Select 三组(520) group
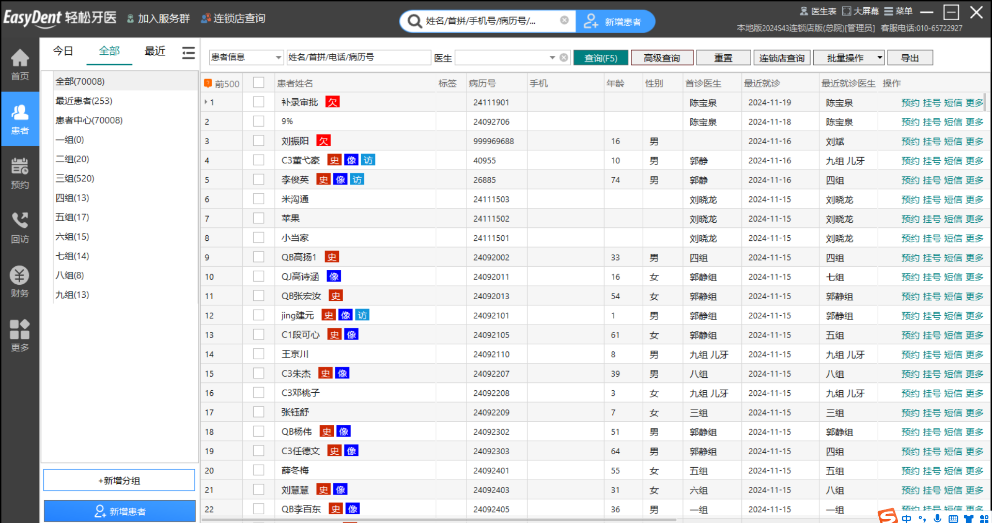This screenshot has height=523, width=992. (75, 178)
